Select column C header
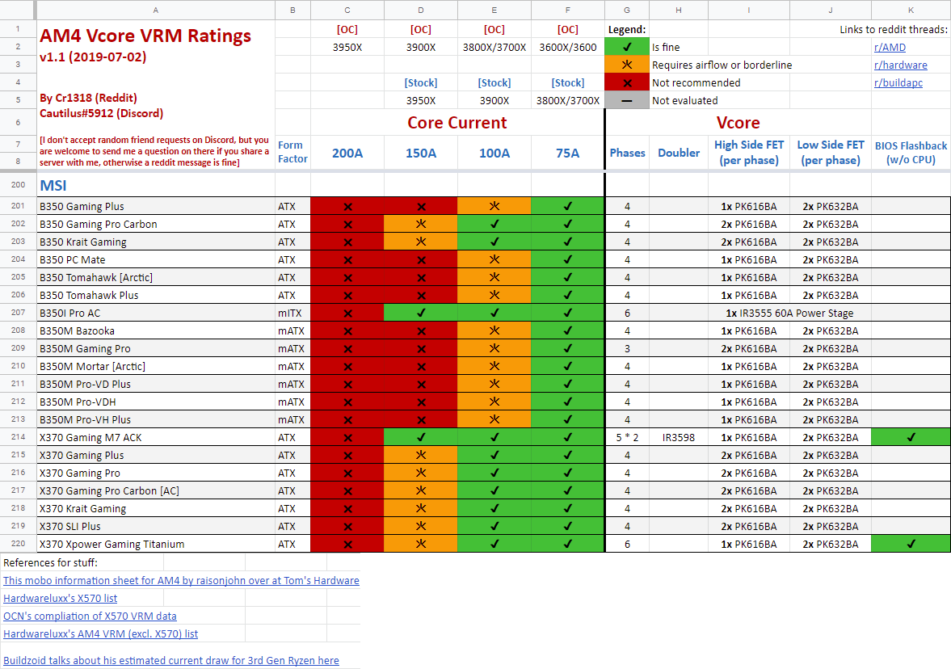Image resolution: width=951 pixels, height=669 pixels. 347,11
